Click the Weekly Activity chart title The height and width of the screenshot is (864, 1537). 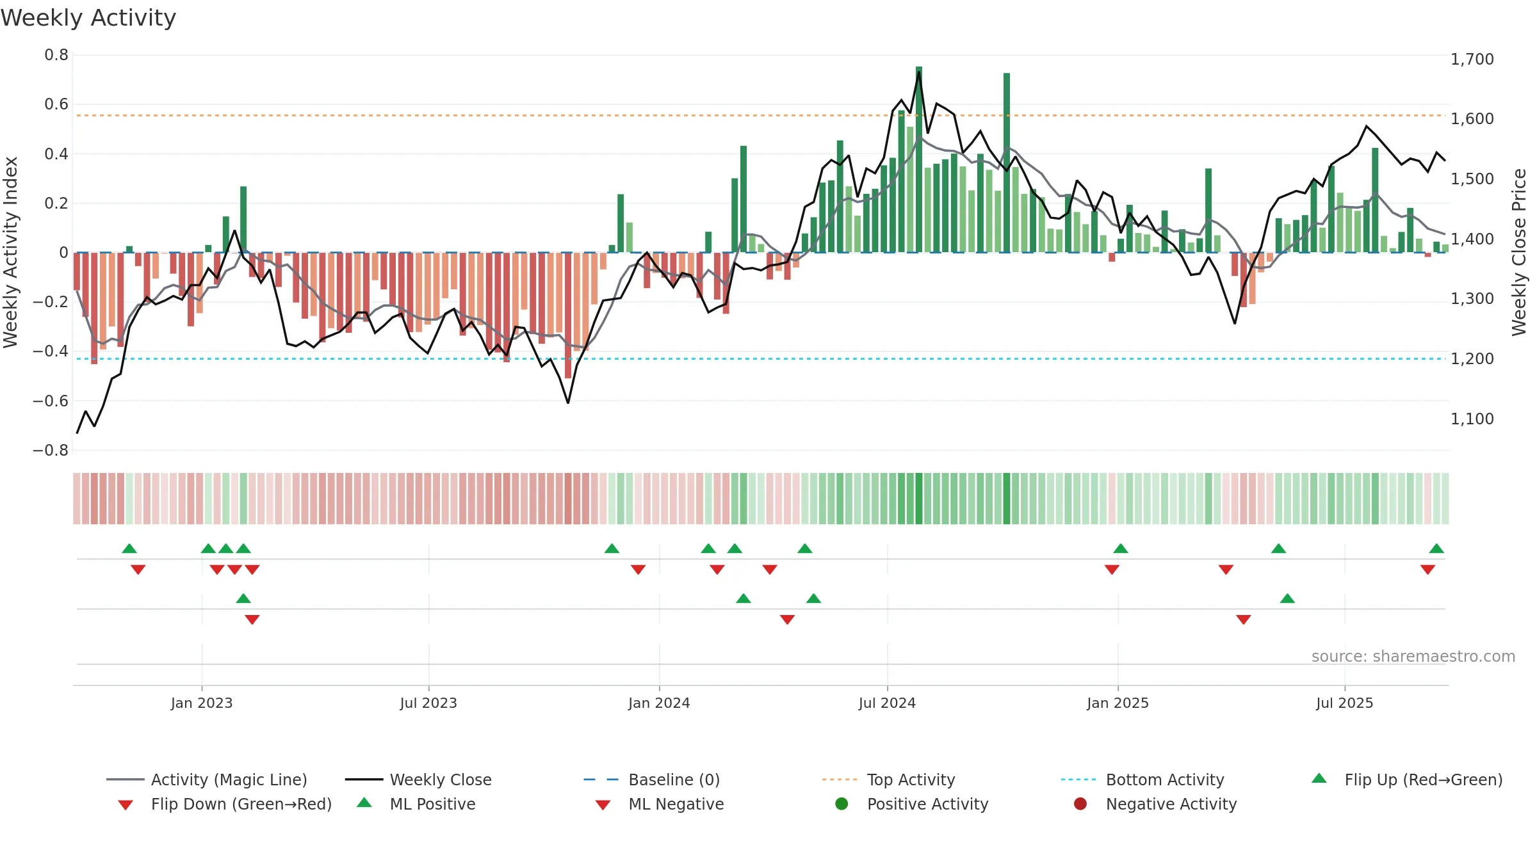click(88, 18)
